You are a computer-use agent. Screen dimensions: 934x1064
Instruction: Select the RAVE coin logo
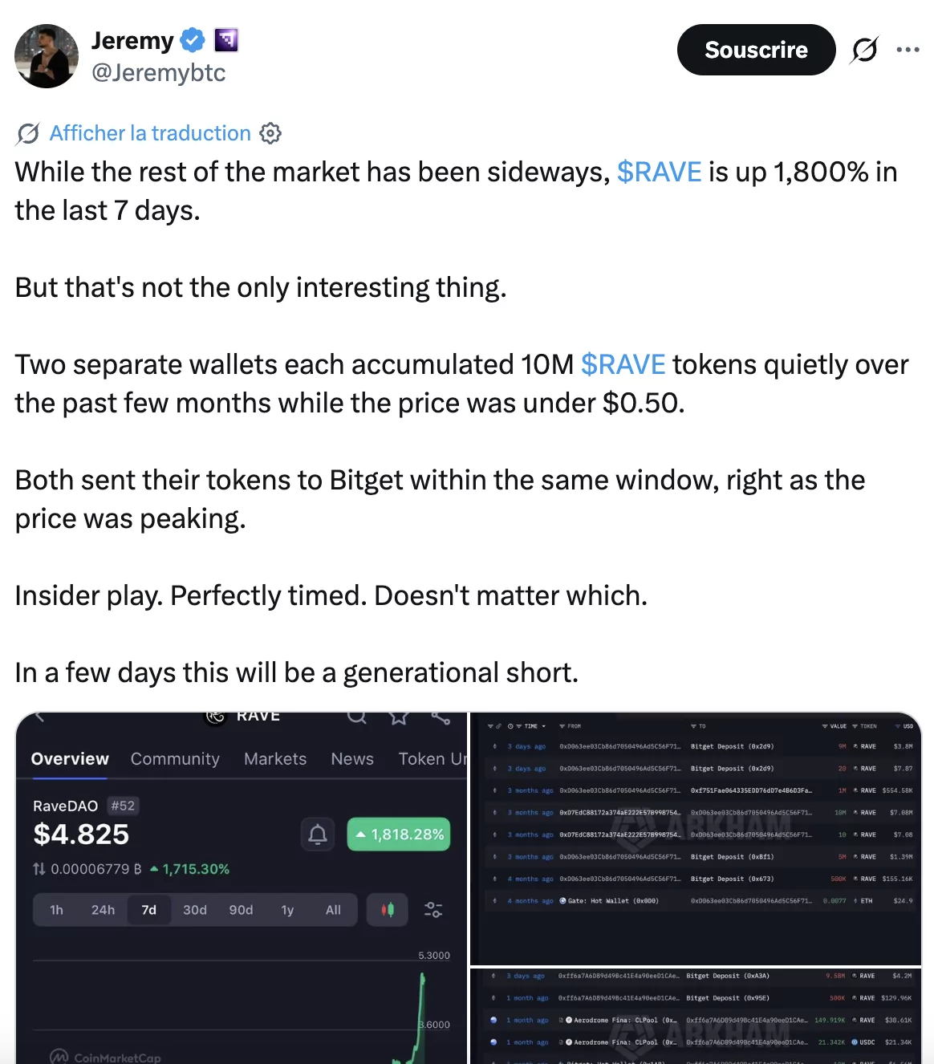[215, 717]
